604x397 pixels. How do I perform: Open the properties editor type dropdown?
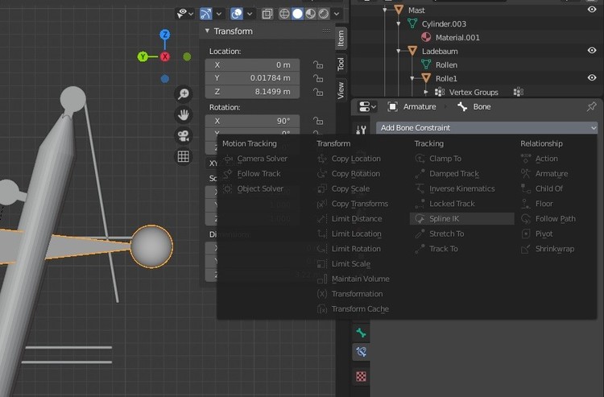click(367, 106)
